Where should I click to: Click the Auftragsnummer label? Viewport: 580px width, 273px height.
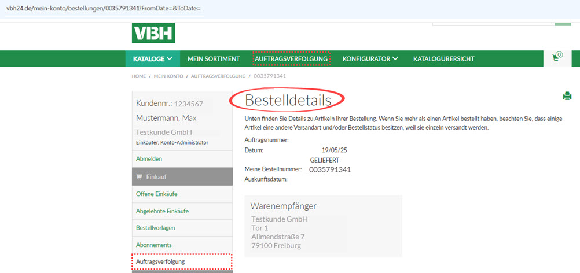pos(267,140)
